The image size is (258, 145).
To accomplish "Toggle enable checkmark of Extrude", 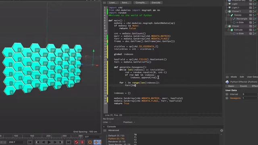I will (255, 30).
